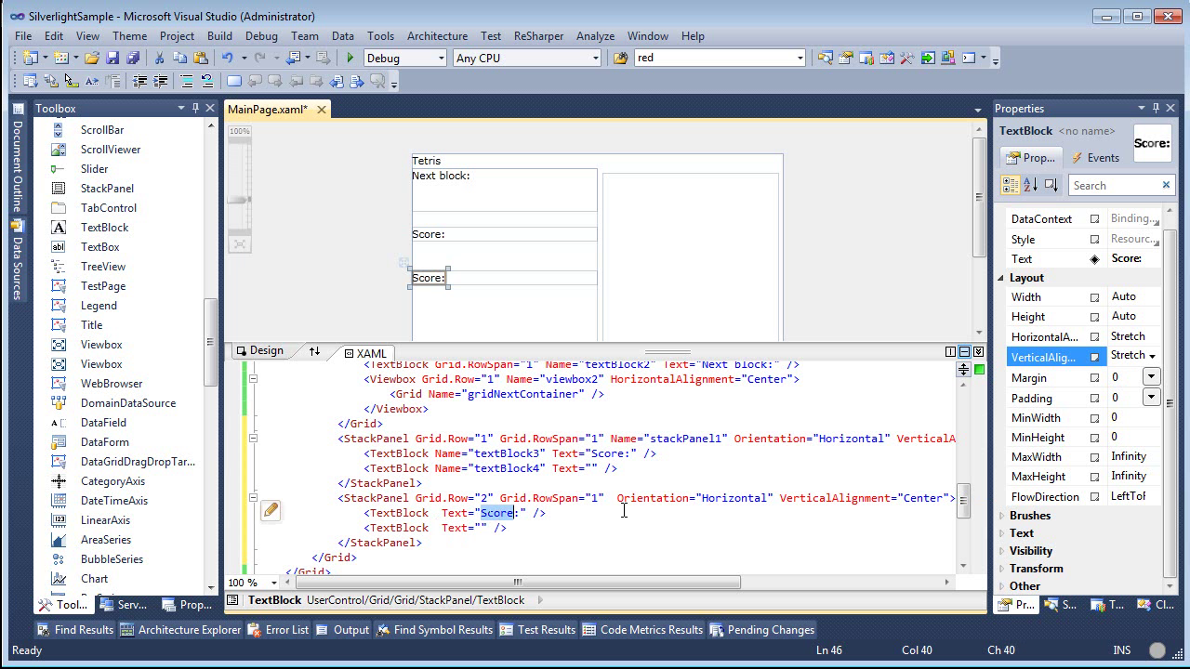Open the Build menu
Screen dimensions: 1190x669
point(219,35)
